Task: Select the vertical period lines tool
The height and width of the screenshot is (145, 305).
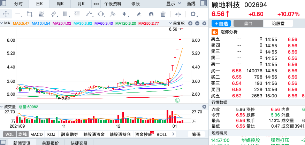Action: [66, 14]
